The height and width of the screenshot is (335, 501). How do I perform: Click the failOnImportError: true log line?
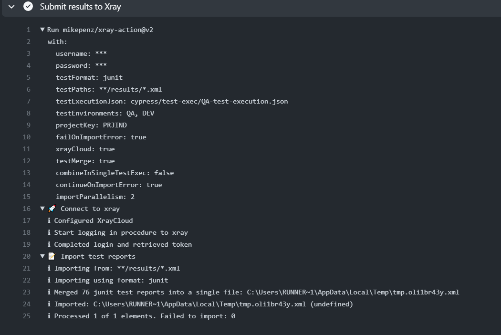pos(101,137)
